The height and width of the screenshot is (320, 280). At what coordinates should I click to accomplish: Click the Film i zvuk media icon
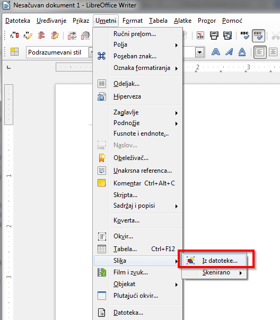[102, 272]
